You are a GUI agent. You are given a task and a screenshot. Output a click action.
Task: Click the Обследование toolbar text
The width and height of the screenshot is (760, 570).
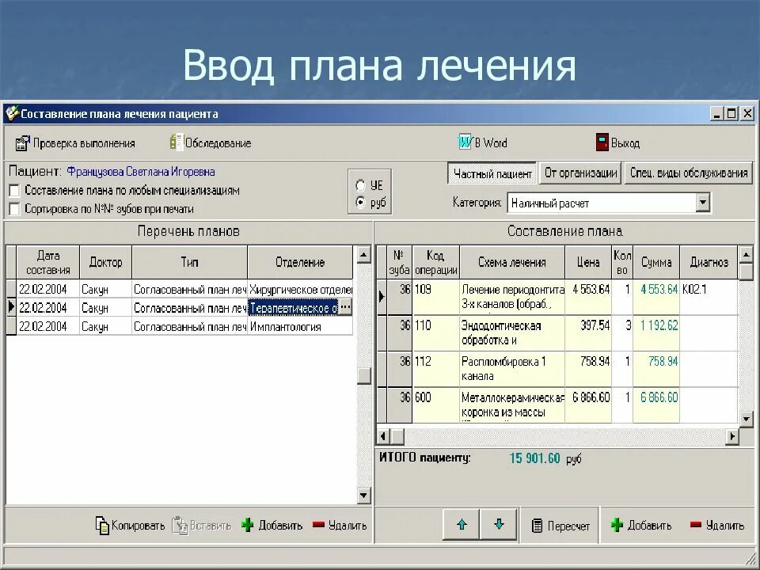pyautogui.click(x=218, y=143)
